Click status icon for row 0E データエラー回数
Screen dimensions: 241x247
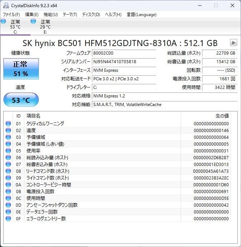[x=8, y=212]
